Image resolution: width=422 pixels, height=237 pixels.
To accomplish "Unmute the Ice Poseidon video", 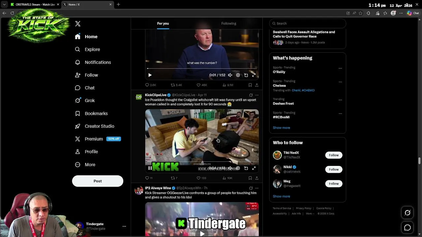I will pos(230,168).
